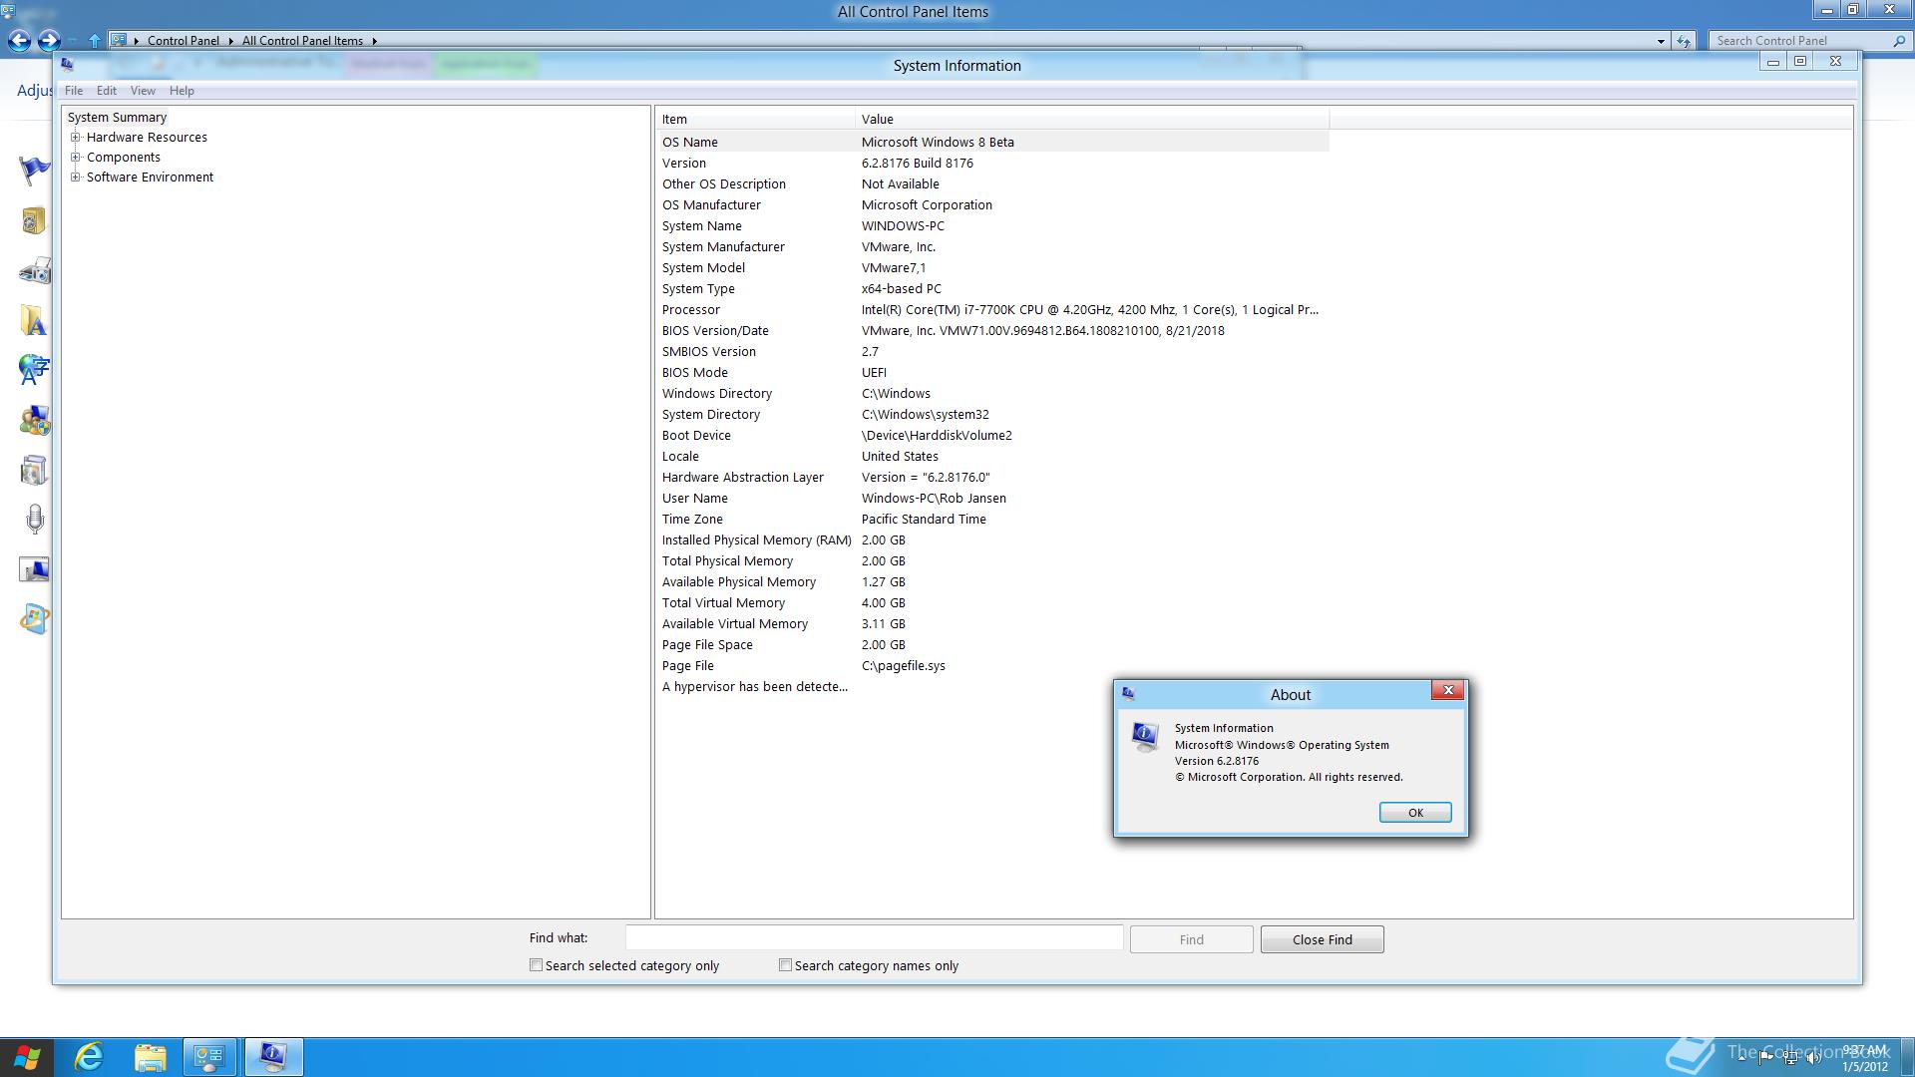Click System Information title bar icon

[x=67, y=64]
